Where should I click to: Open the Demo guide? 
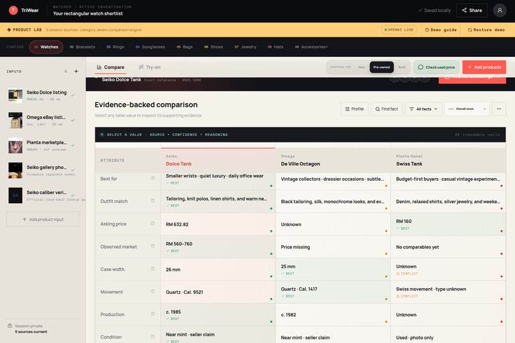coord(441,29)
